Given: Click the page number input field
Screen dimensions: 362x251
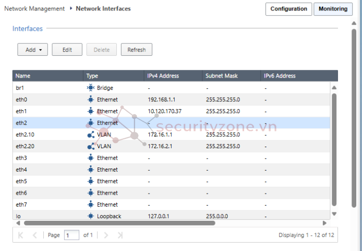Looking at the screenshot, I should tap(71, 235).
